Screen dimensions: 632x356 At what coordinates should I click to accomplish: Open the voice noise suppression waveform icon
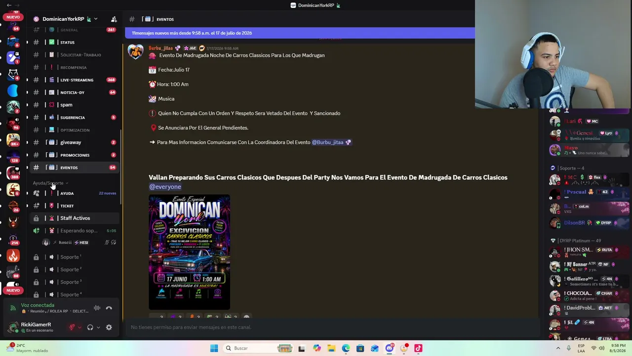tap(97, 308)
